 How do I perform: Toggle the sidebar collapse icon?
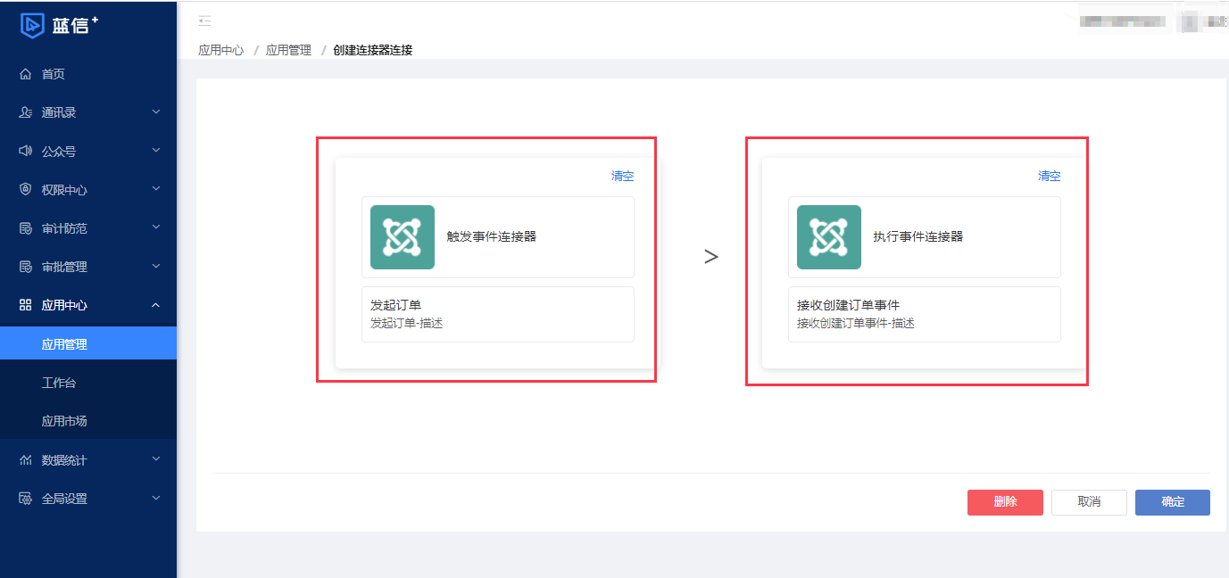click(204, 21)
